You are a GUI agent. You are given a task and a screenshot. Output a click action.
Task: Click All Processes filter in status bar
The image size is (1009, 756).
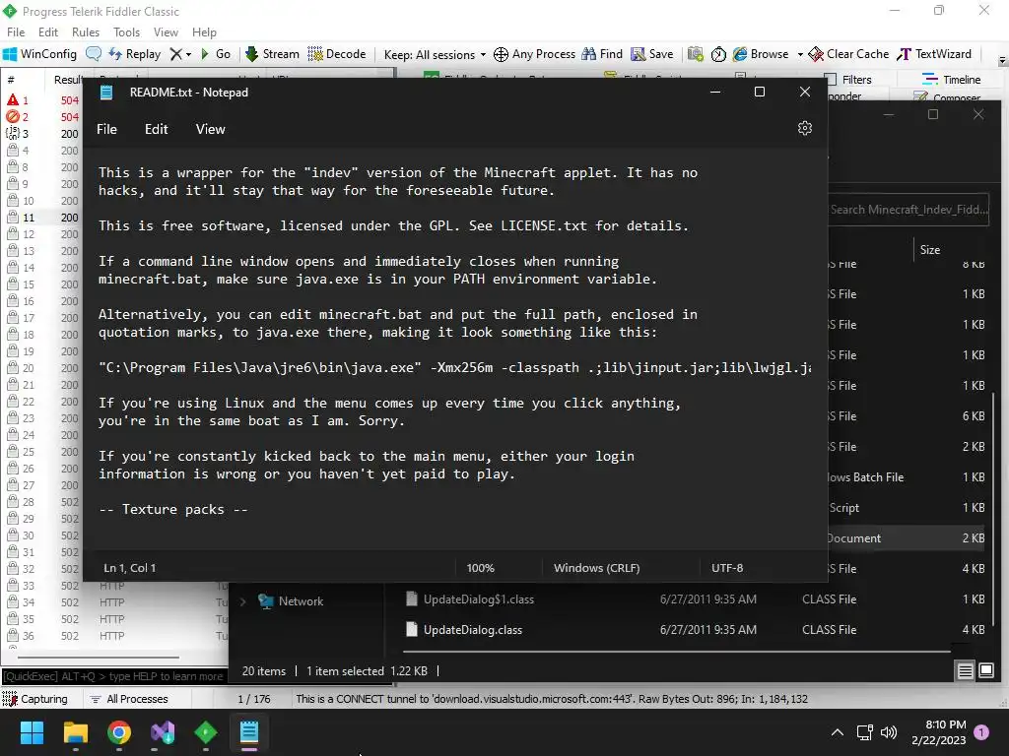tap(129, 699)
